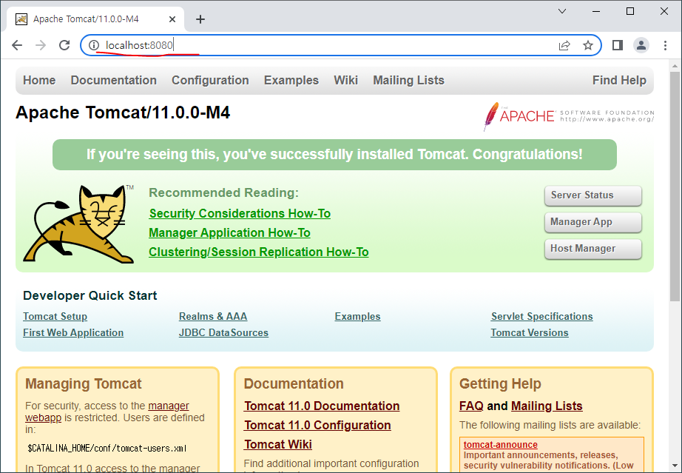This screenshot has height=473, width=682.
Task: Open Tomcat 11.0 Documentation link
Action: click(322, 406)
